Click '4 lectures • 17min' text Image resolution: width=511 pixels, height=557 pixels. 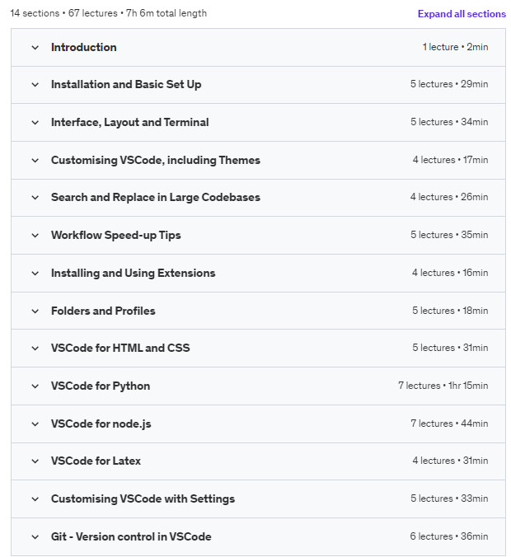point(450,160)
